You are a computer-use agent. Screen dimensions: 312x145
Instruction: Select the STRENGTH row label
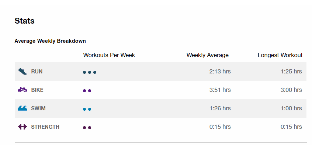[45, 127]
